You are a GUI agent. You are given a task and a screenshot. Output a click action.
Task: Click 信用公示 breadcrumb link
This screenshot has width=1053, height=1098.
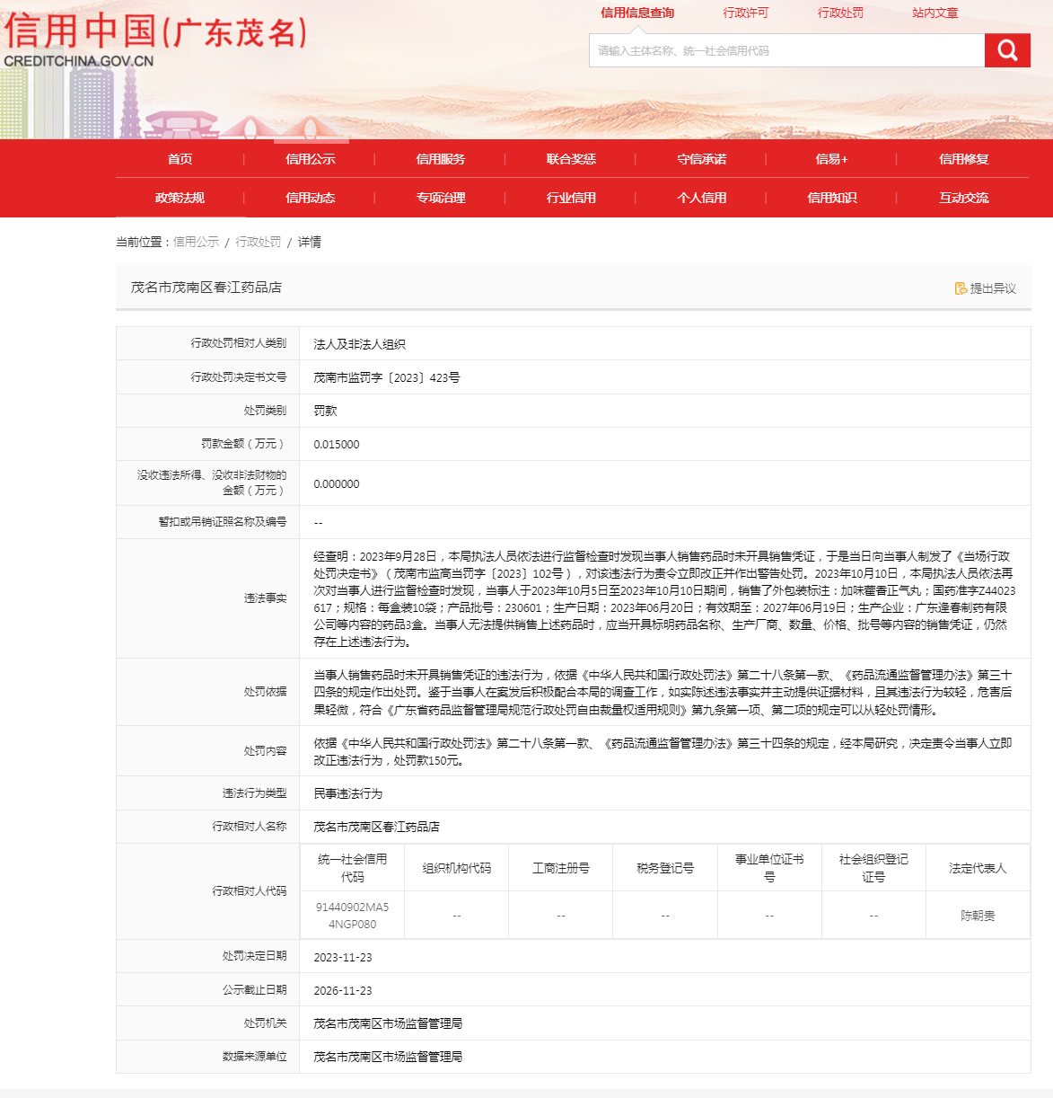(196, 242)
